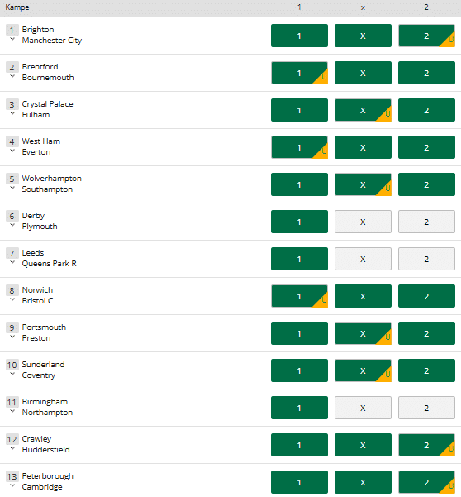Select draw X for Birmingham vs Northampton
This screenshot has width=461, height=497.
(363, 408)
